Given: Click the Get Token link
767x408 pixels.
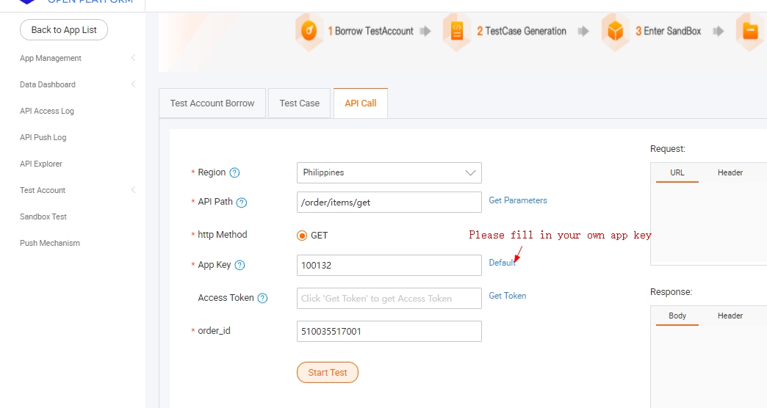Looking at the screenshot, I should pos(508,296).
